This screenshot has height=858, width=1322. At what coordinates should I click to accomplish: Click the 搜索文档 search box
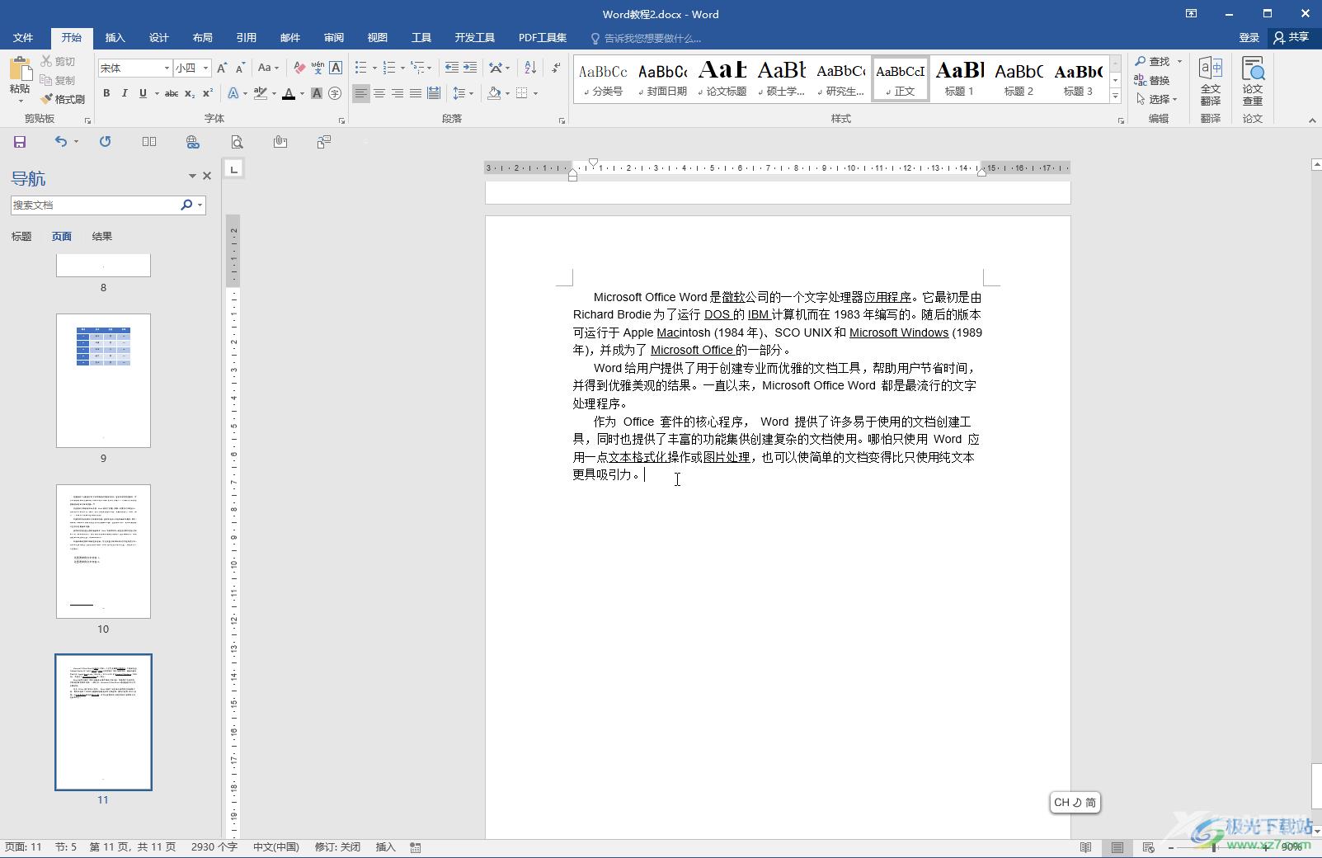coord(94,205)
